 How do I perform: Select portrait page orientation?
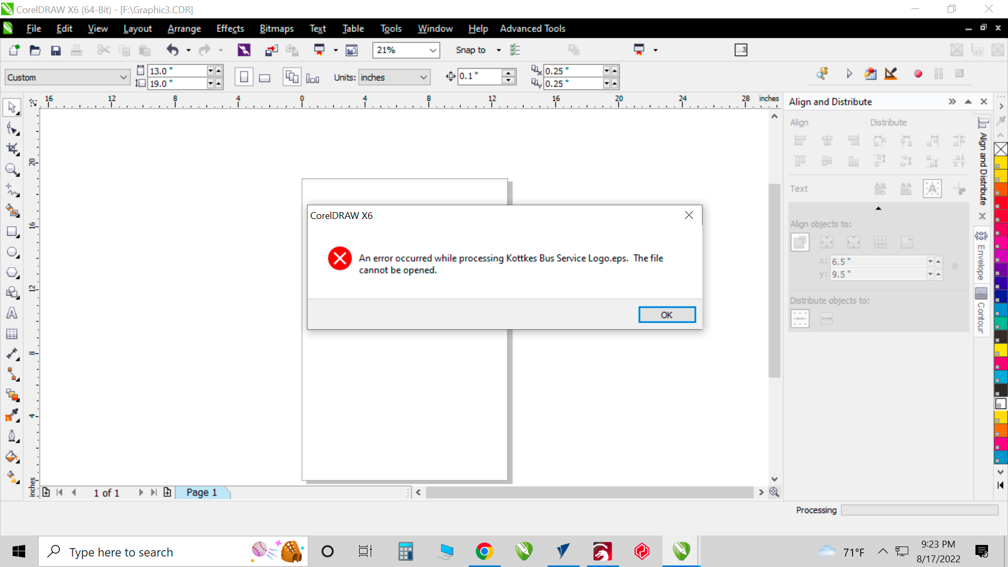pyautogui.click(x=244, y=78)
